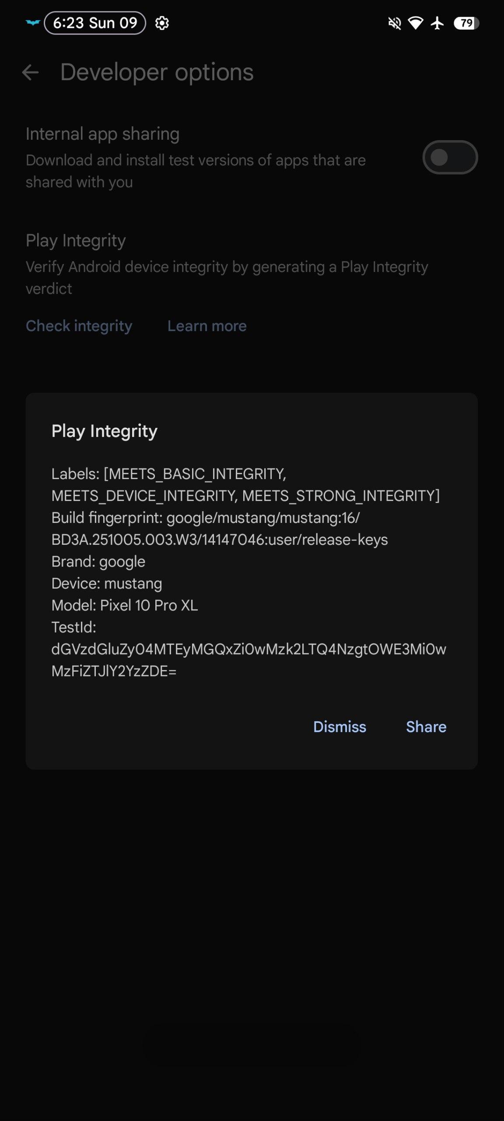
Task: Tap the airplane mode icon
Action: (x=437, y=23)
